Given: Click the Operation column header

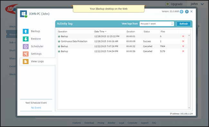Looking at the screenshot, I should (x=62, y=32).
